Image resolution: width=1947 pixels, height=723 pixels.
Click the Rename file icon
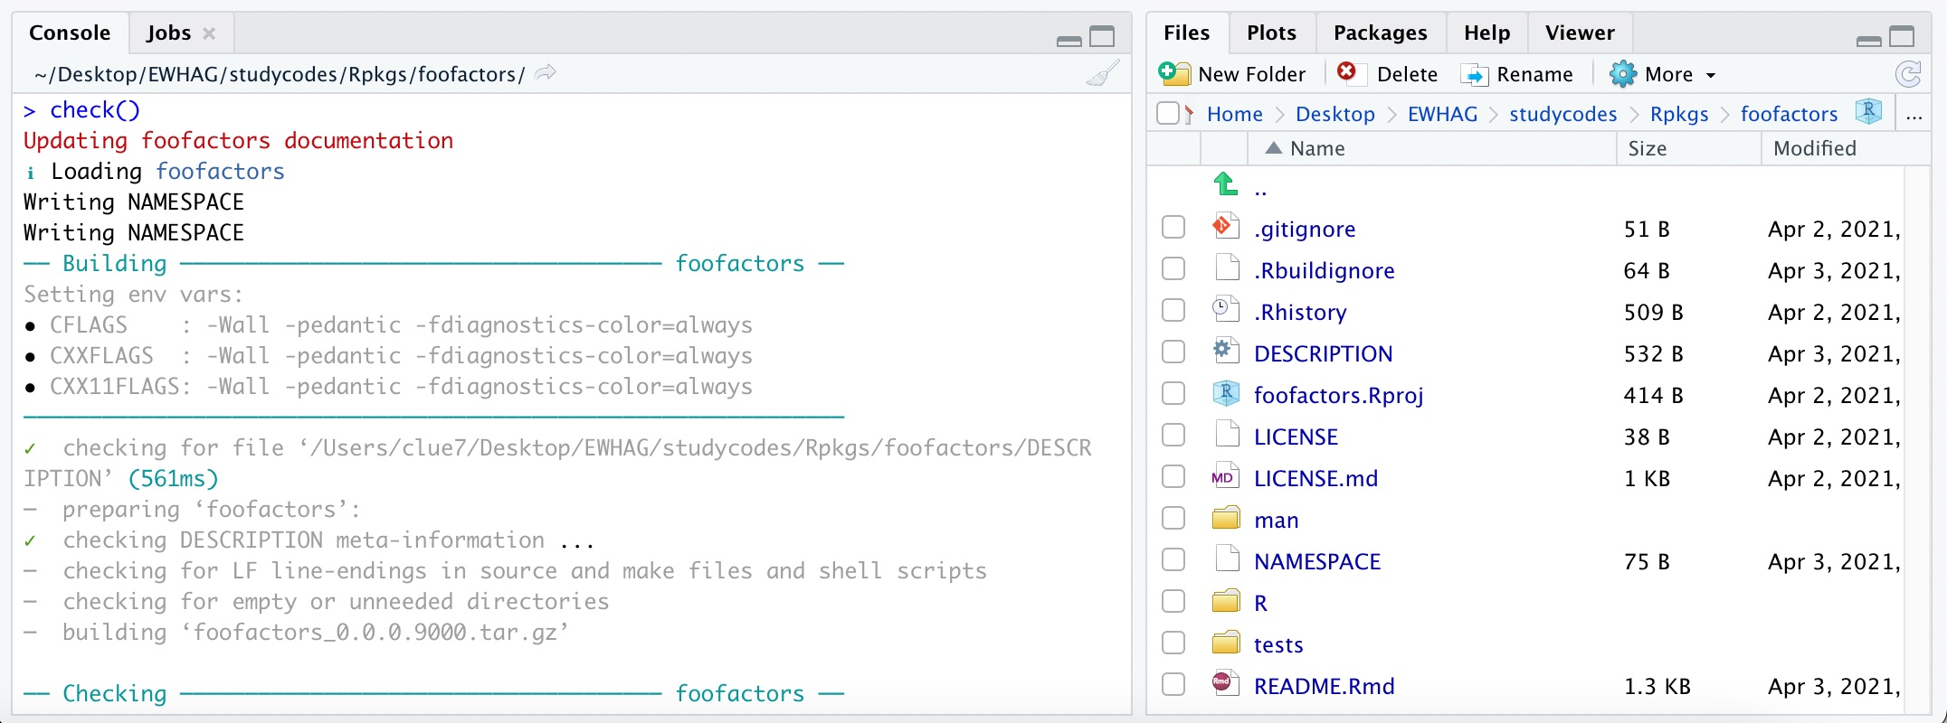coord(1474,74)
